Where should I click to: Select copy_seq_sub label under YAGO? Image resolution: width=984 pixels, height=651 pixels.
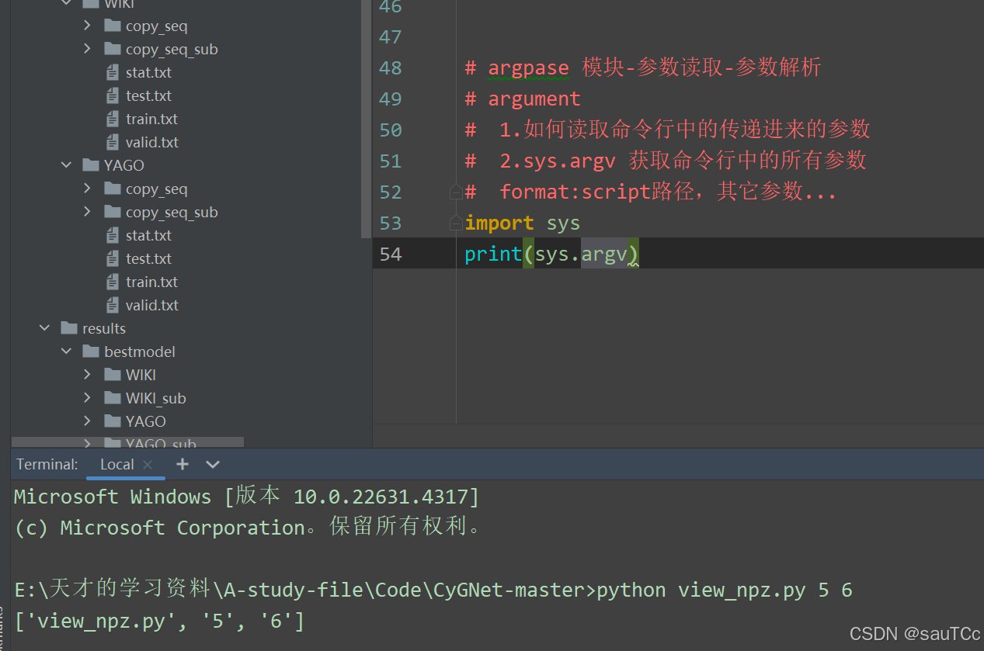click(172, 213)
